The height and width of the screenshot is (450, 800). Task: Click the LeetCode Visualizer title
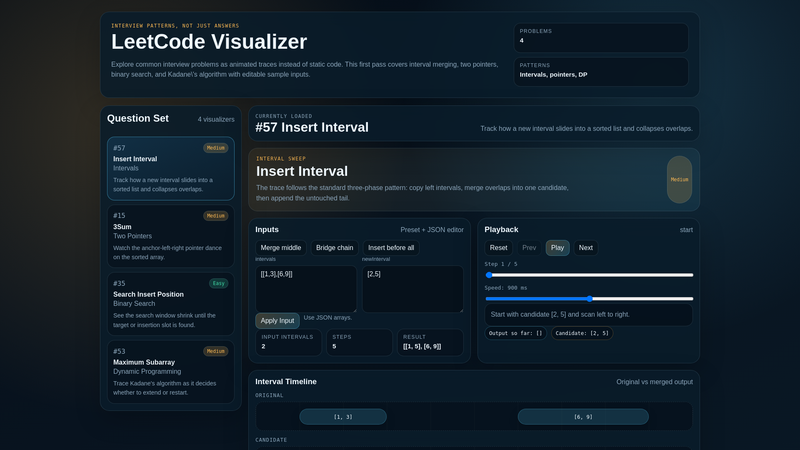pos(209,42)
